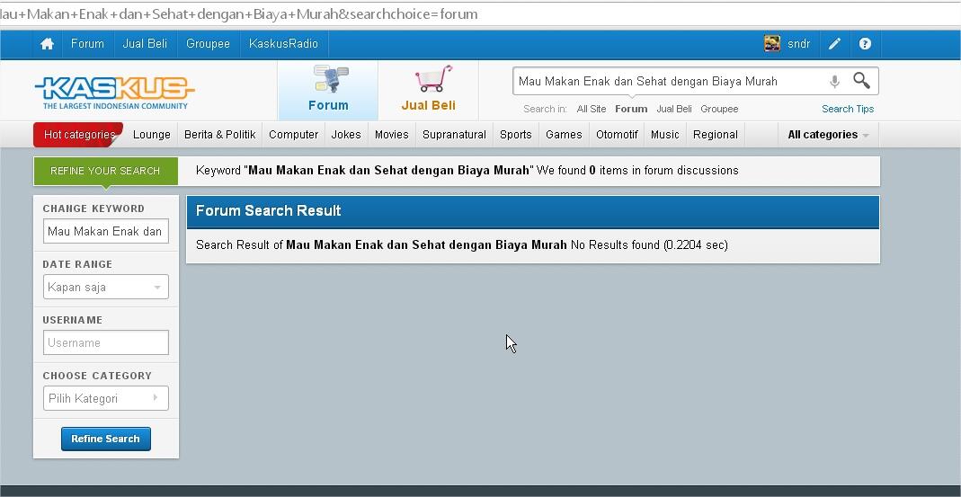
Task: Open the Sports category
Action: click(x=515, y=135)
